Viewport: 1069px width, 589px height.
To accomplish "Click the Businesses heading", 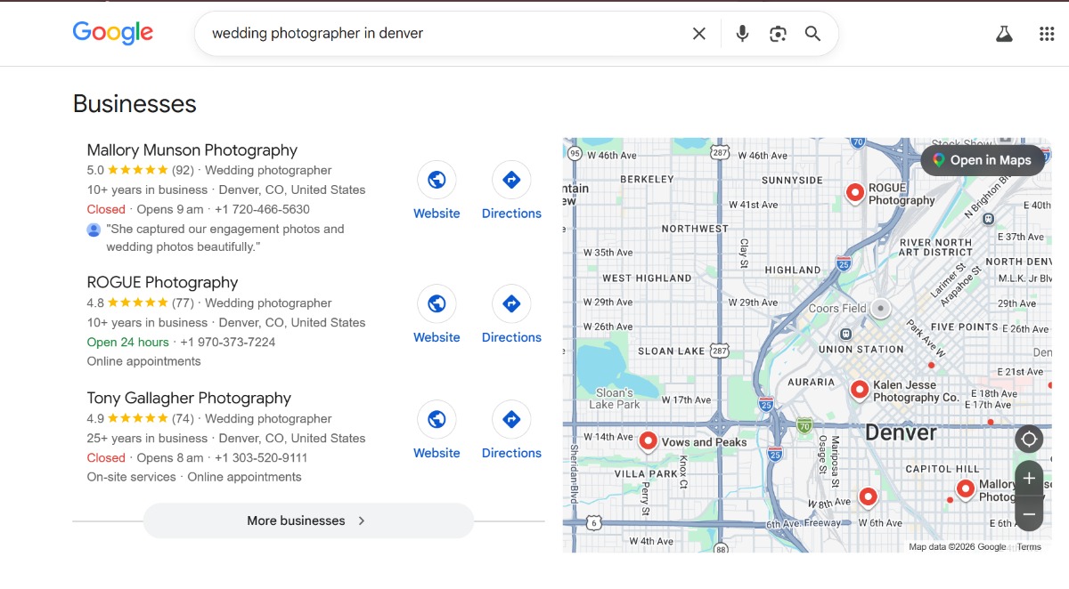I will point(135,104).
